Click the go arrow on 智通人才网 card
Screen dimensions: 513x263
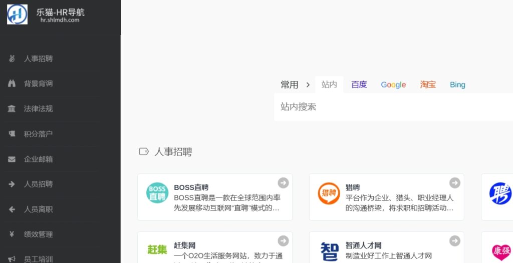455,241
